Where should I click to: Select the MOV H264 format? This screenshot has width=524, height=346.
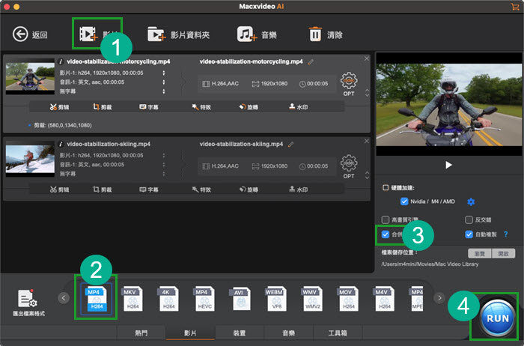pos(349,298)
